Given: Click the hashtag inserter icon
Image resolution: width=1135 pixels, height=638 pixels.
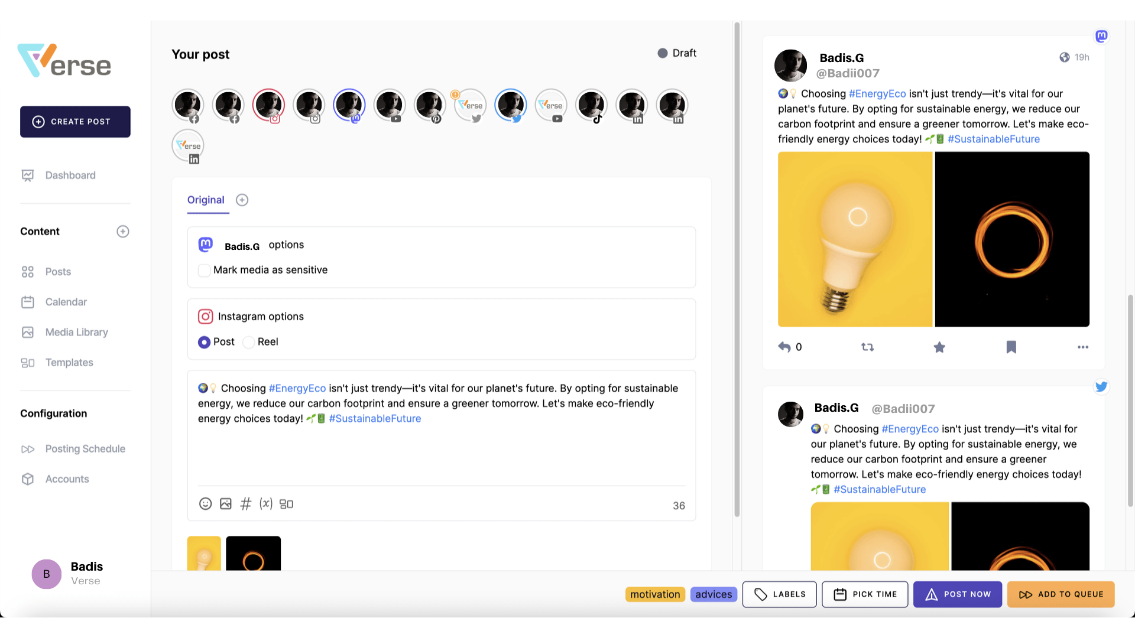Looking at the screenshot, I should pos(245,503).
